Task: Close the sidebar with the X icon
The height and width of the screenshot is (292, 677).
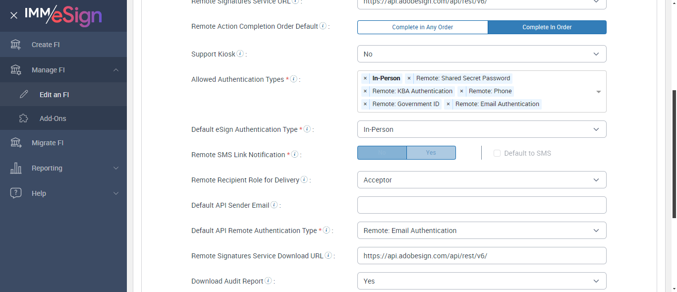Action: tap(14, 15)
